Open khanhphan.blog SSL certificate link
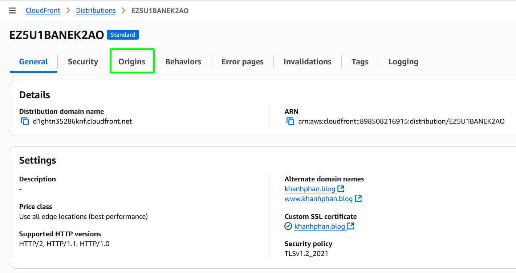The width and height of the screenshot is (516, 273). (320, 226)
